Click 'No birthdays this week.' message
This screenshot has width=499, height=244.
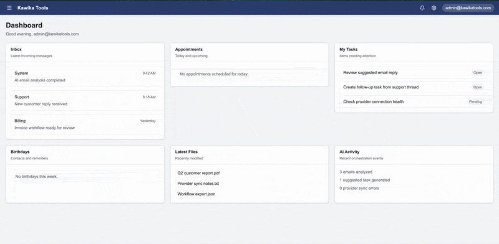coord(36,176)
